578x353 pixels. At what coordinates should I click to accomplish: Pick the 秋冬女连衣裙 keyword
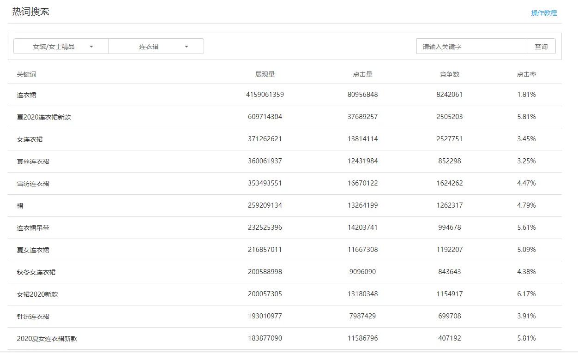click(x=36, y=272)
